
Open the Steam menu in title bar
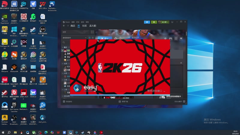pos(66,22)
